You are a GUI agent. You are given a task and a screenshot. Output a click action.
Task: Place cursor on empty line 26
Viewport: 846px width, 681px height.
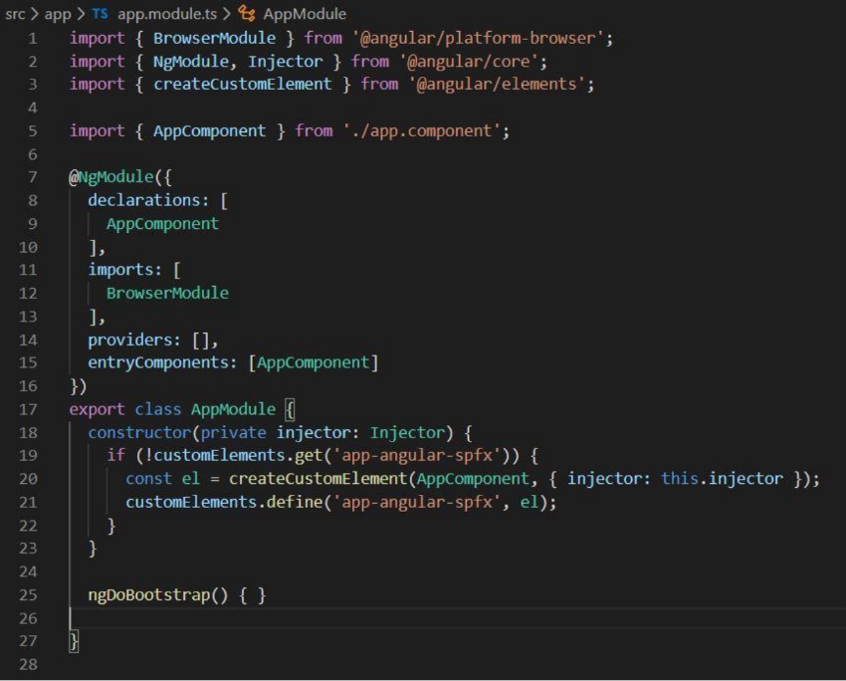tap(458, 618)
